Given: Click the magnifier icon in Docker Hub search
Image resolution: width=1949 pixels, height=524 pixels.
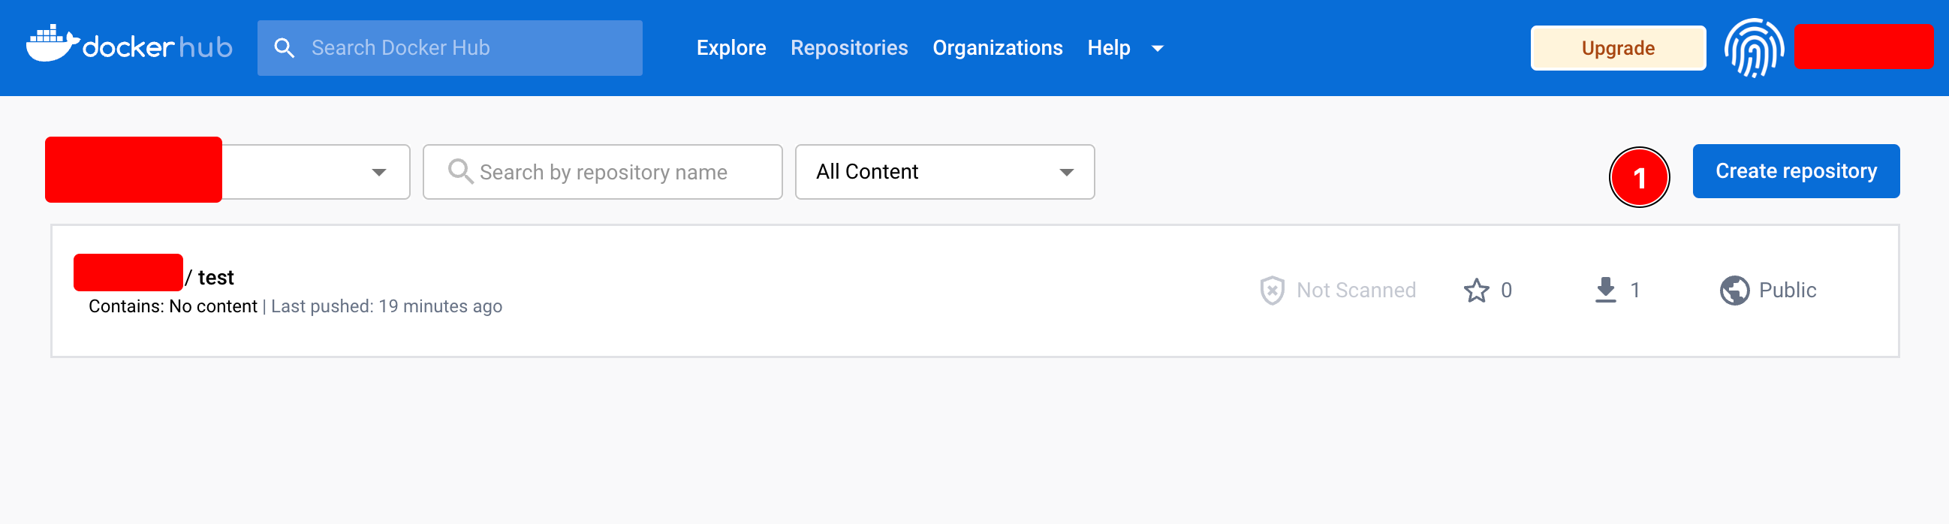Looking at the screenshot, I should point(284,48).
